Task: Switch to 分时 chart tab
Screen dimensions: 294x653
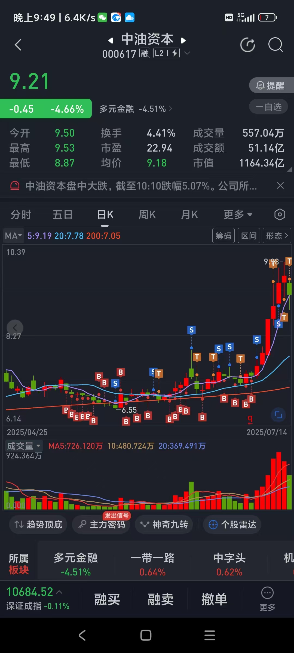Action: (x=21, y=215)
